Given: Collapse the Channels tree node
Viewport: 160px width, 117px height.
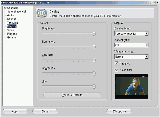Looking at the screenshot, I should point(5,8).
